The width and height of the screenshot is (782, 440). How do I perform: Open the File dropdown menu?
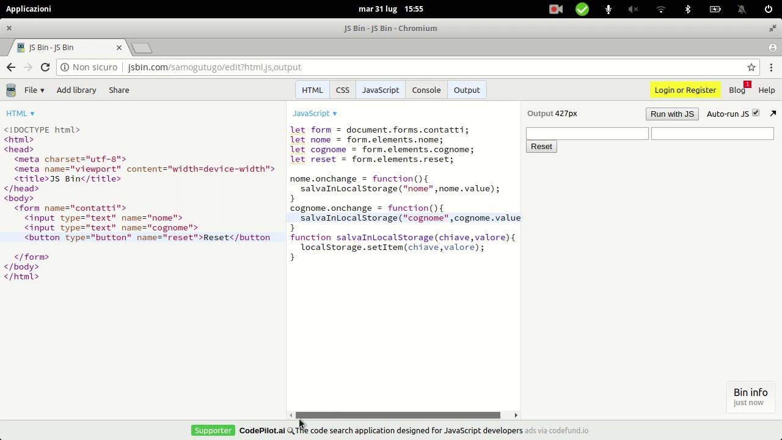pyautogui.click(x=34, y=90)
